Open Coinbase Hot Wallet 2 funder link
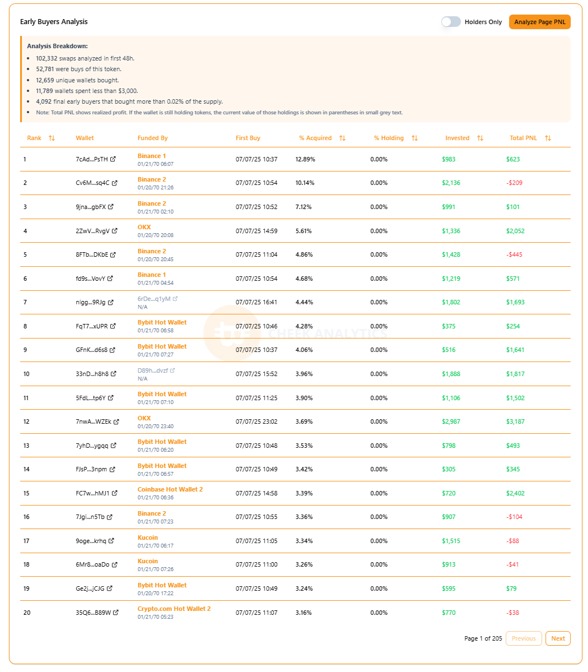Image resolution: width=588 pixels, height=672 pixels. coord(170,489)
